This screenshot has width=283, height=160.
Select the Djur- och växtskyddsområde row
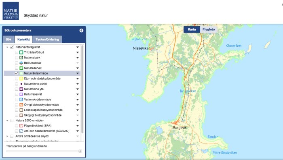click(42, 79)
